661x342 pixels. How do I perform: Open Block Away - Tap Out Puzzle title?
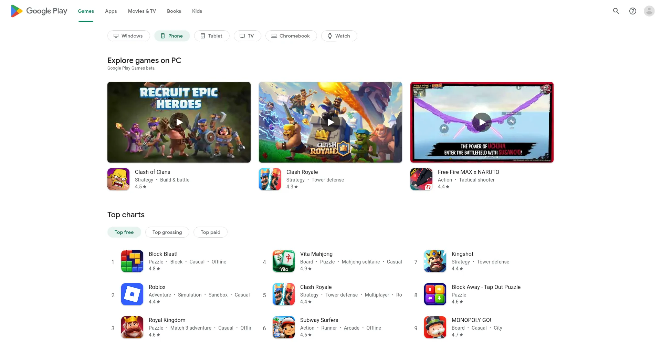[x=486, y=287]
